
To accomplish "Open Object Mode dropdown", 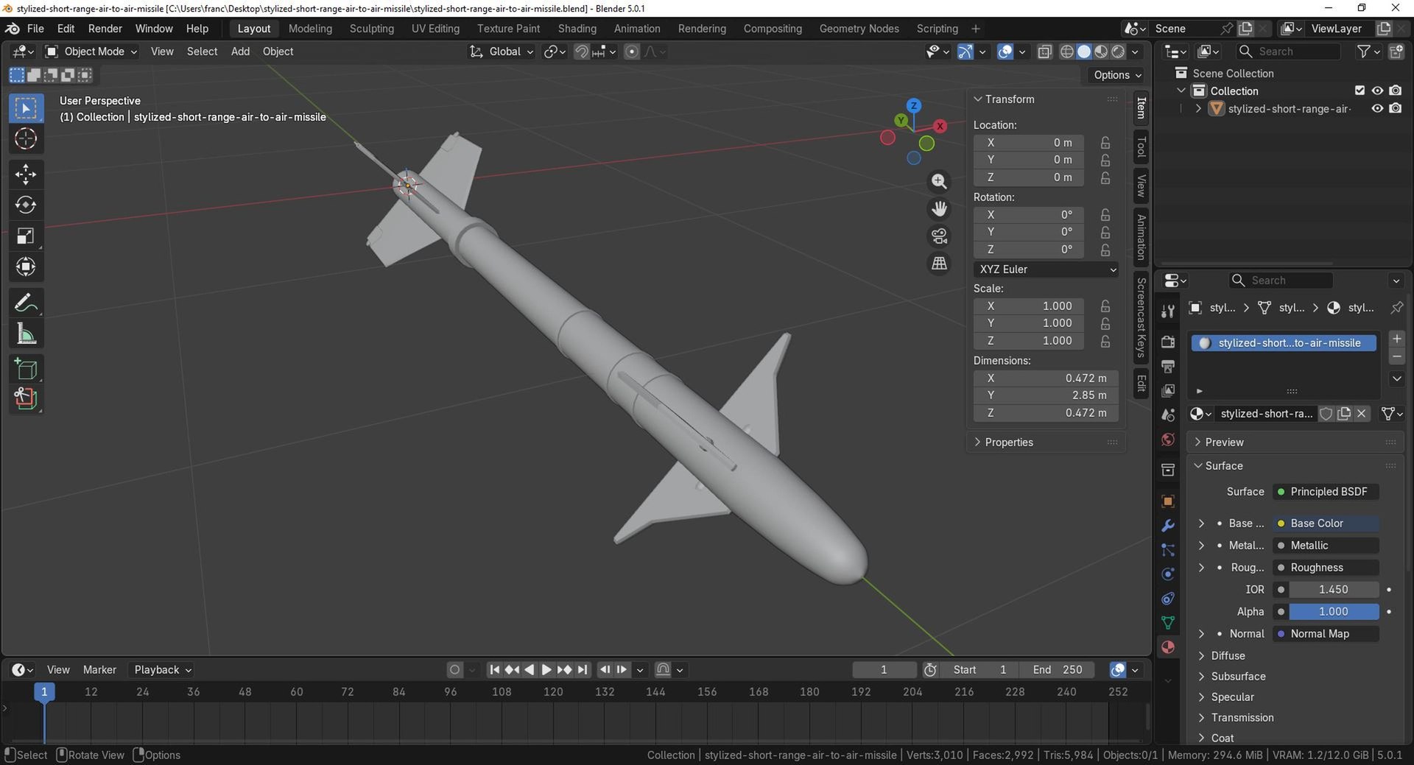I will coord(91,52).
